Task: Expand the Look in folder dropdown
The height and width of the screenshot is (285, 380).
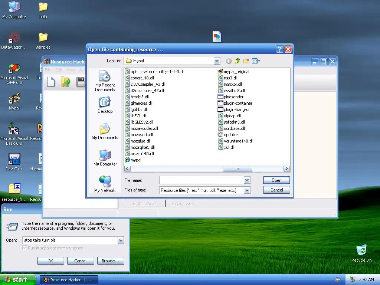Action: (x=217, y=61)
